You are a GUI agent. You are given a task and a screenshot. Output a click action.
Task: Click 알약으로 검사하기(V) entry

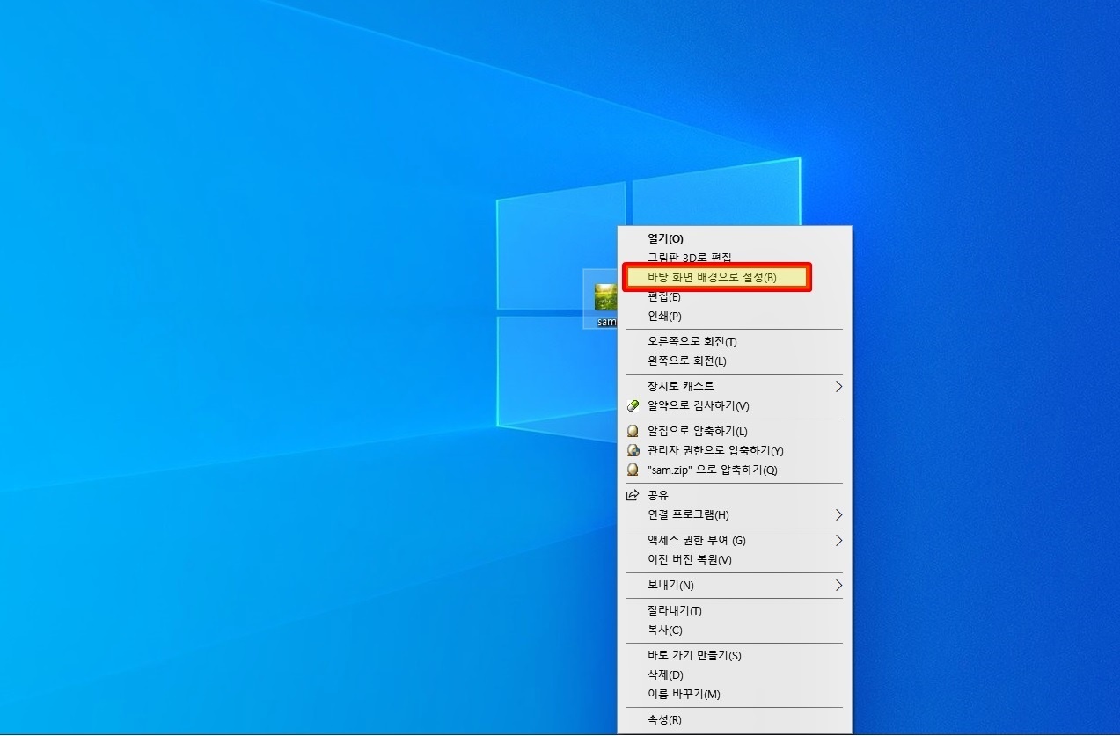pos(735,406)
